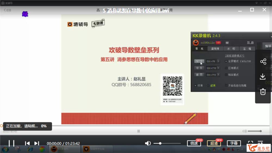This screenshot has width=272, height=153.
Task: Click the 专题课 badge on the slide
Action: (98, 23)
